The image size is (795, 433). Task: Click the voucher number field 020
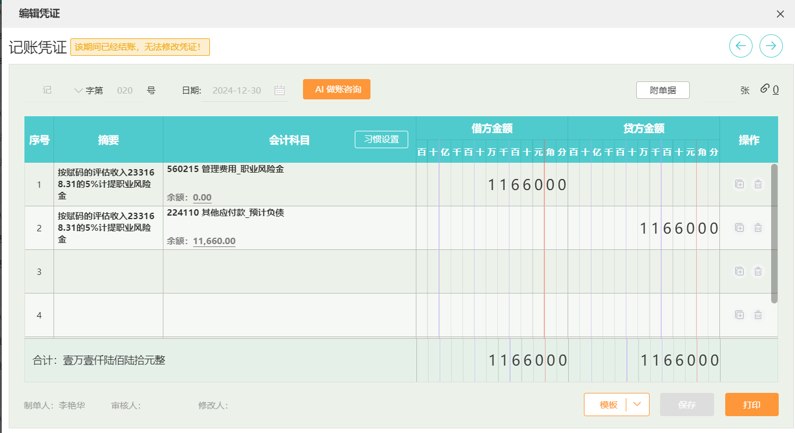pos(125,90)
